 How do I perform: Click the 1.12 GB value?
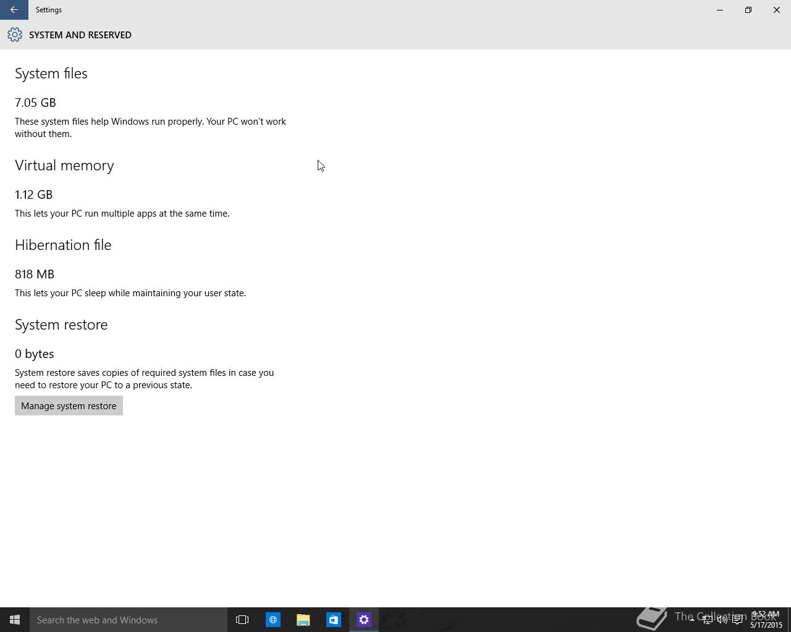click(33, 194)
